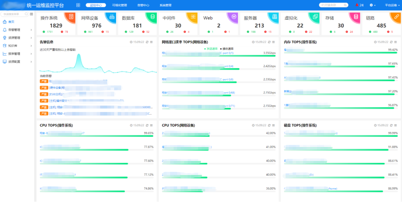Refresh the CPU TOP5(操作系统) panel

click(147, 125)
